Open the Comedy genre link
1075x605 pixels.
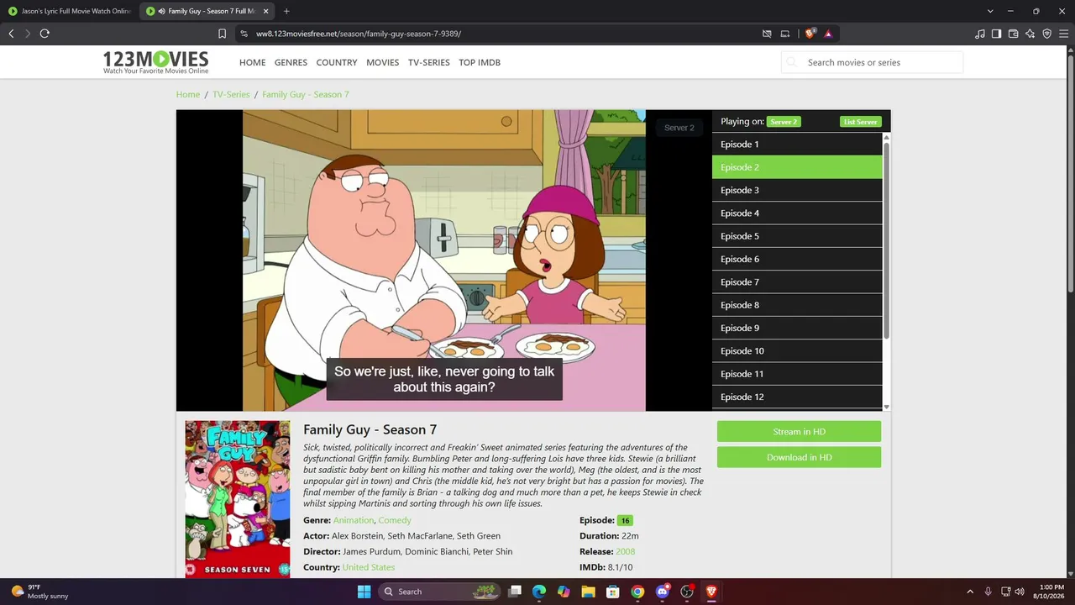395,520
